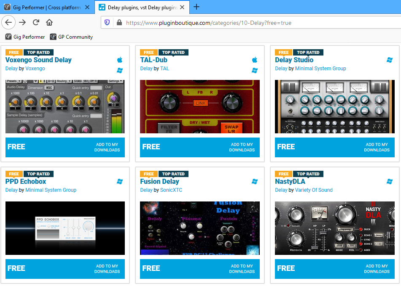Image resolution: width=401 pixels, height=286 pixels.
Task: Visit the TAL developer link
Action: click(x=165, y=69)
